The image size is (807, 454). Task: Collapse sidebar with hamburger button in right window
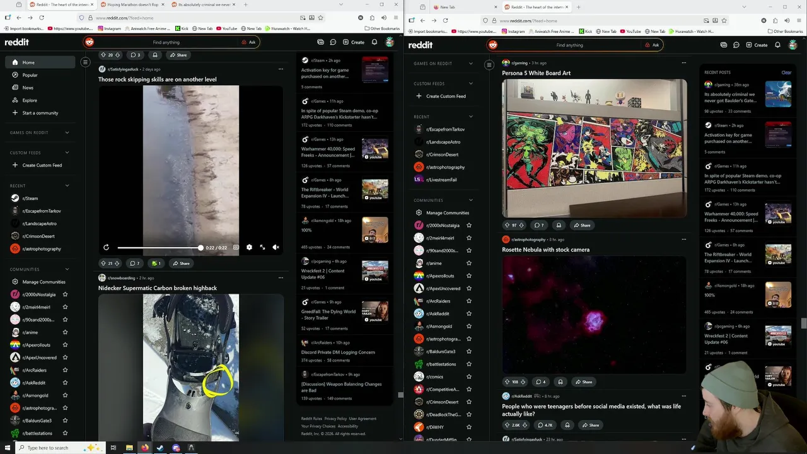[x=489, y=64]
